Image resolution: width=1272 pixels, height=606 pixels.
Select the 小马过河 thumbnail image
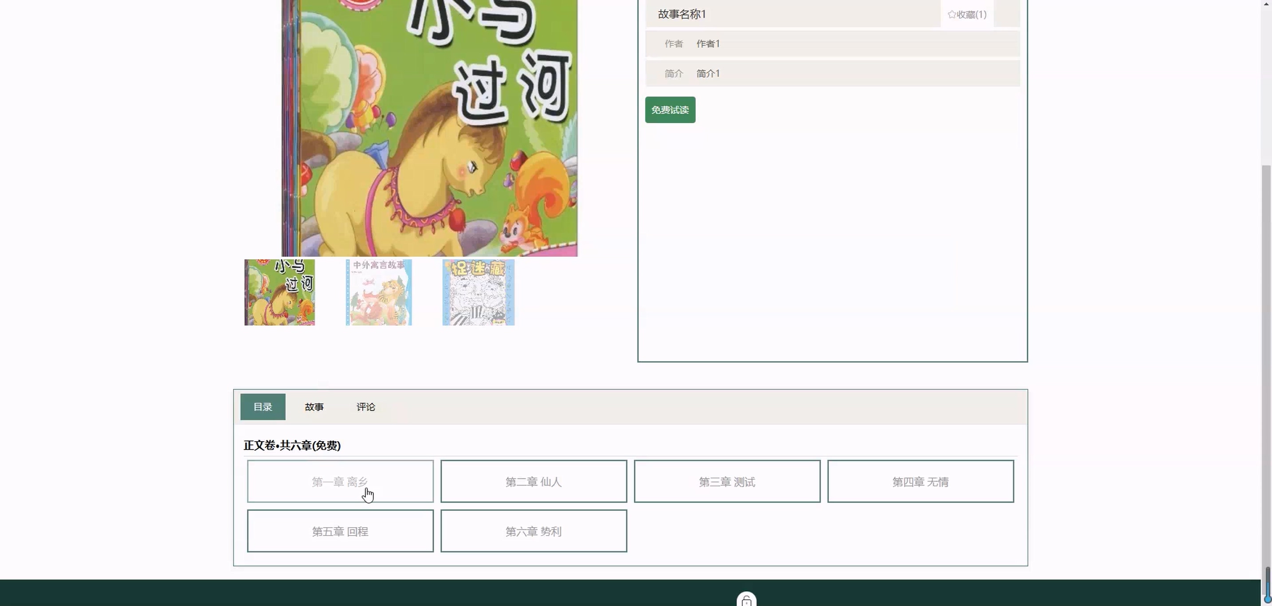279,292
